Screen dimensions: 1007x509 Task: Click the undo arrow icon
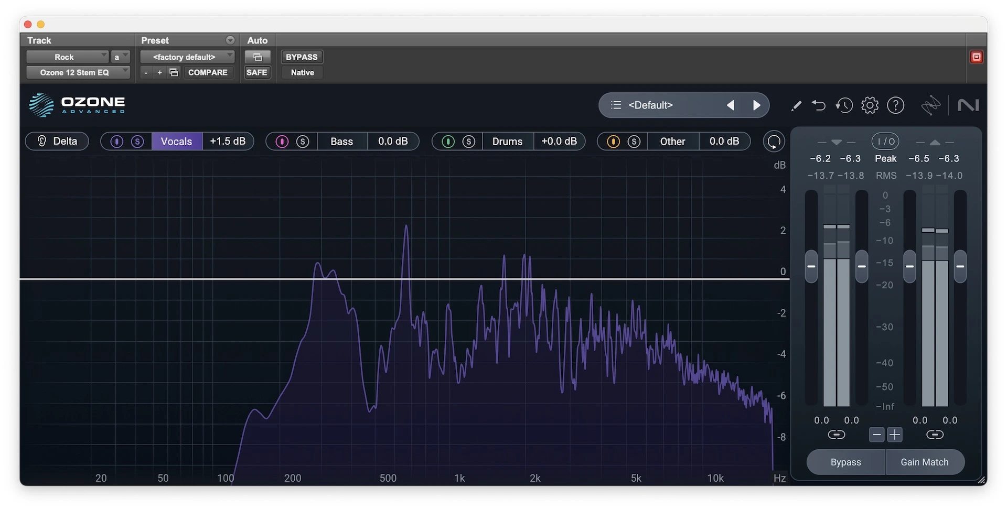[818, 105]
